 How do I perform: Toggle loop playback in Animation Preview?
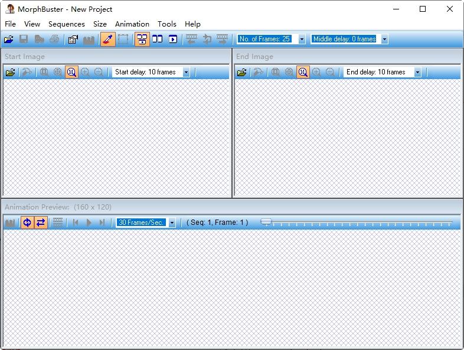27,223
